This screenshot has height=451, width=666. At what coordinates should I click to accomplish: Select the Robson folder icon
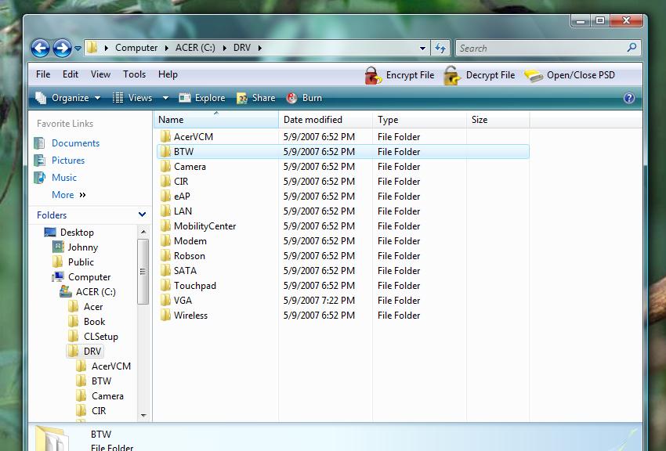pyautogui.click(x=165, y=255)
